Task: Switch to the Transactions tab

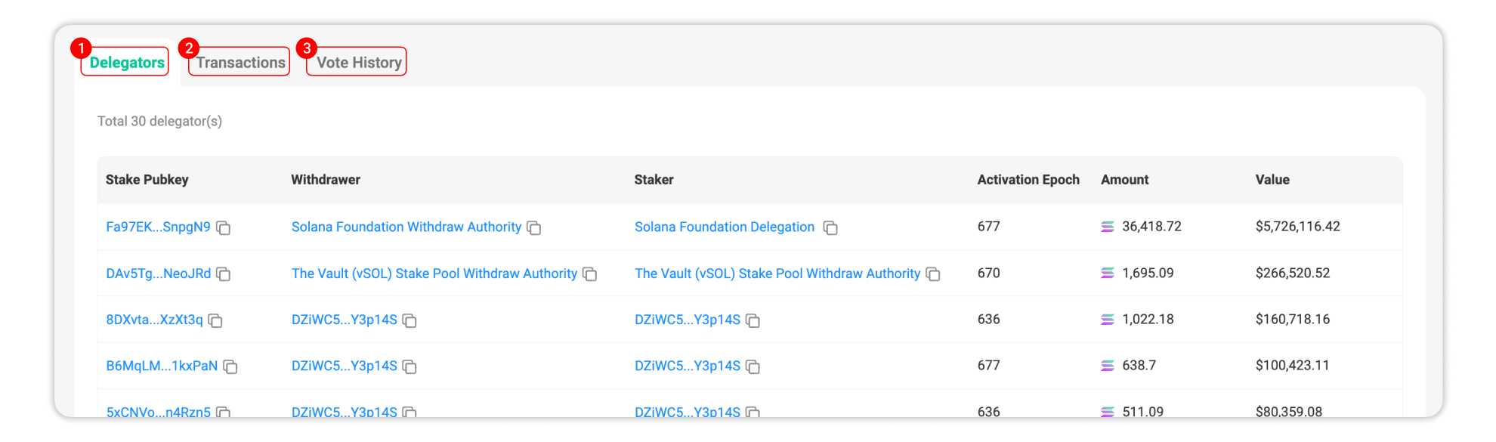Action: [240, 62]
